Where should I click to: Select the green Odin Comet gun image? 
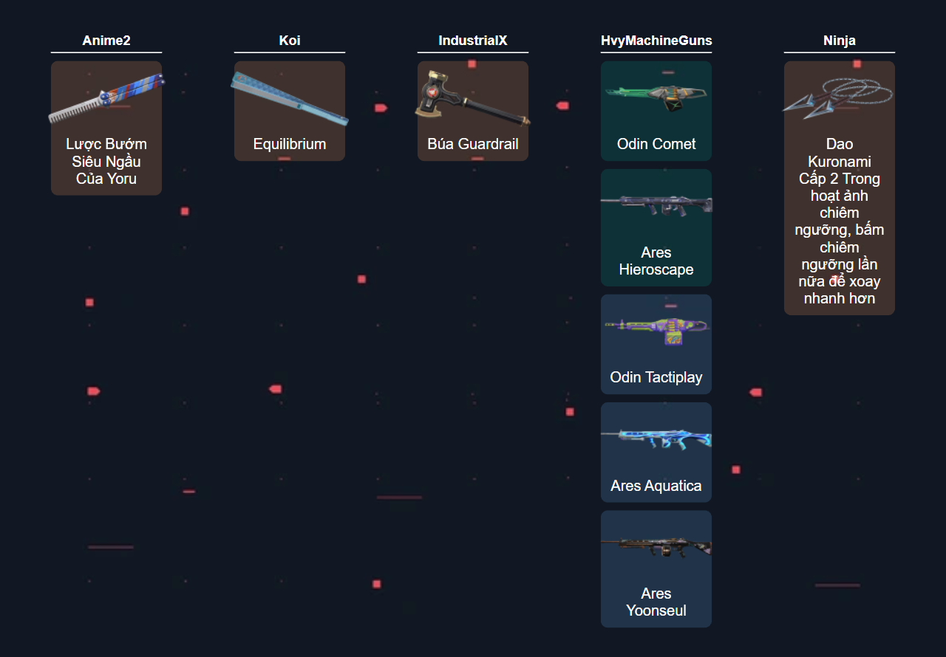tap(656, 96)
